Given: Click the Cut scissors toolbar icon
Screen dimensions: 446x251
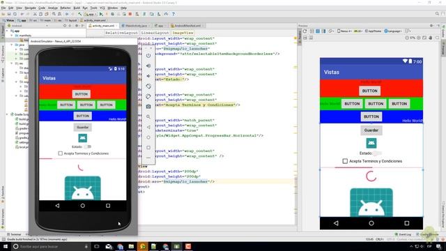Looking at the screenshot, I should [x=35, y=14].
